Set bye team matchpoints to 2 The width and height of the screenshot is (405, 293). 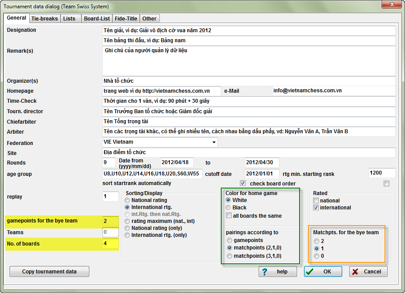click(x=317, y=241)
